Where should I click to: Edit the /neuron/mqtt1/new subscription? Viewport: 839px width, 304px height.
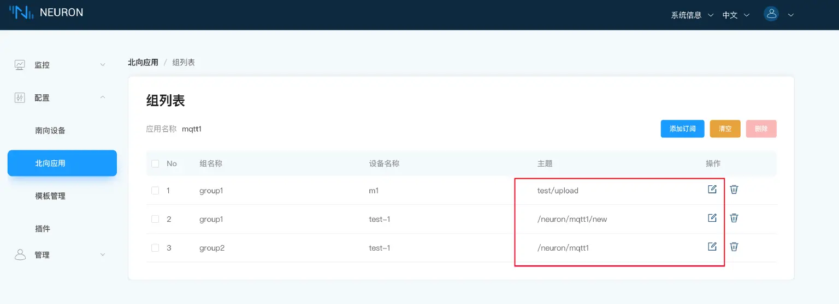[712, 218]
